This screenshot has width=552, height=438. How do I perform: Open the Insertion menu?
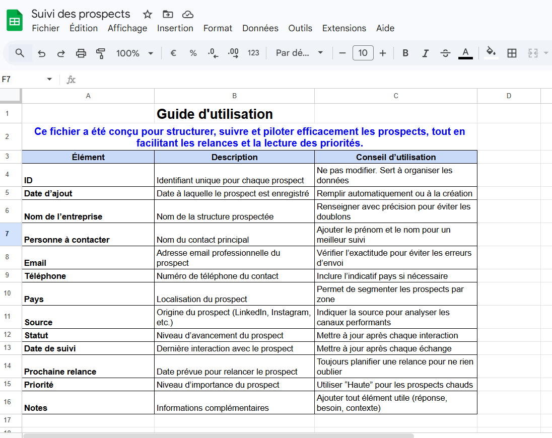click(x=175, y=28)
